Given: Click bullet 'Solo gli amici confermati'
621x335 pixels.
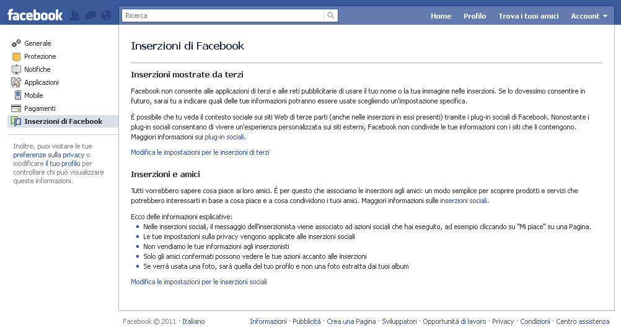Looking at the screenshot, I should pos(255,256).
